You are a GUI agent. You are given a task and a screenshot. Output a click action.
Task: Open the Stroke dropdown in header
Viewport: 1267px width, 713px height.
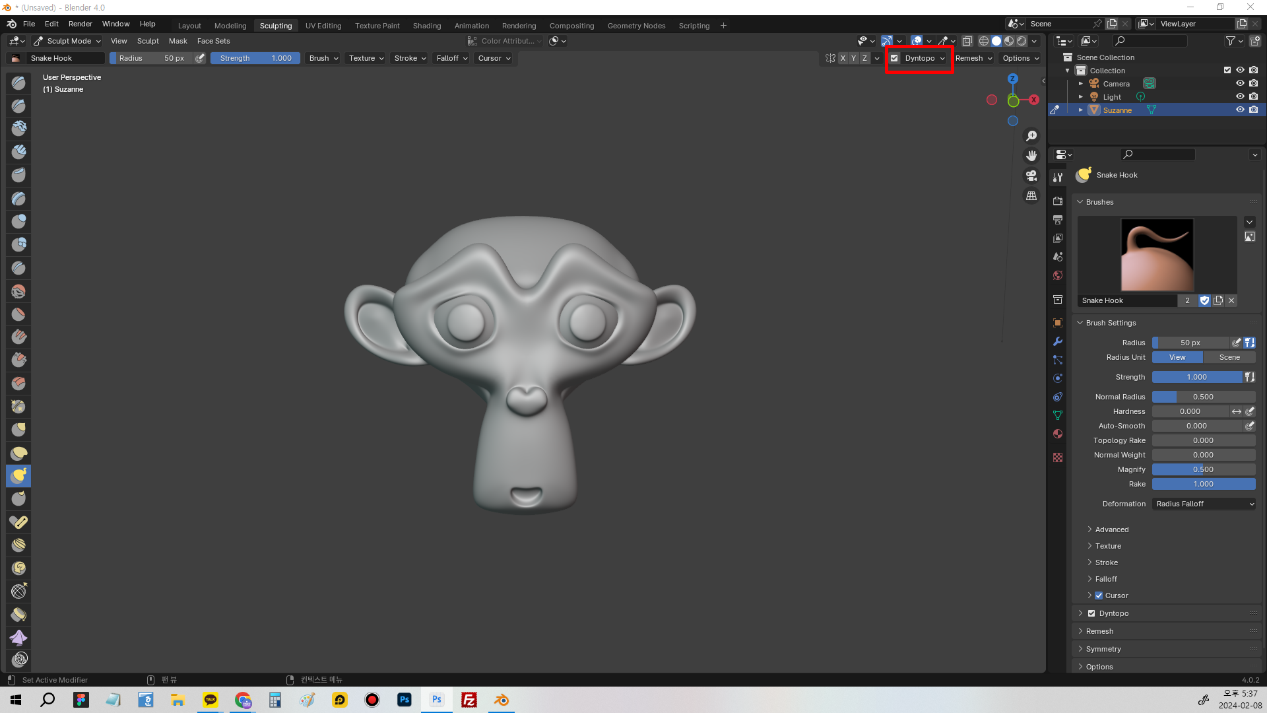410,58
